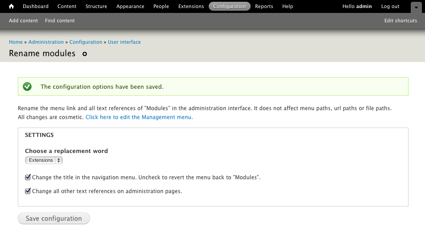The width and height of the screenshot is (425, 231).
Task: Open the Content menu item
Action: (67, 6)
